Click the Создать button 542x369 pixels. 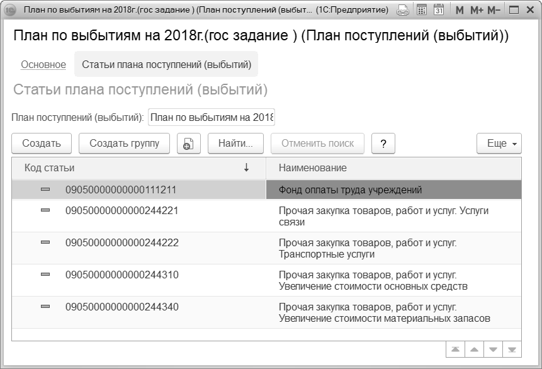point(42,143)
